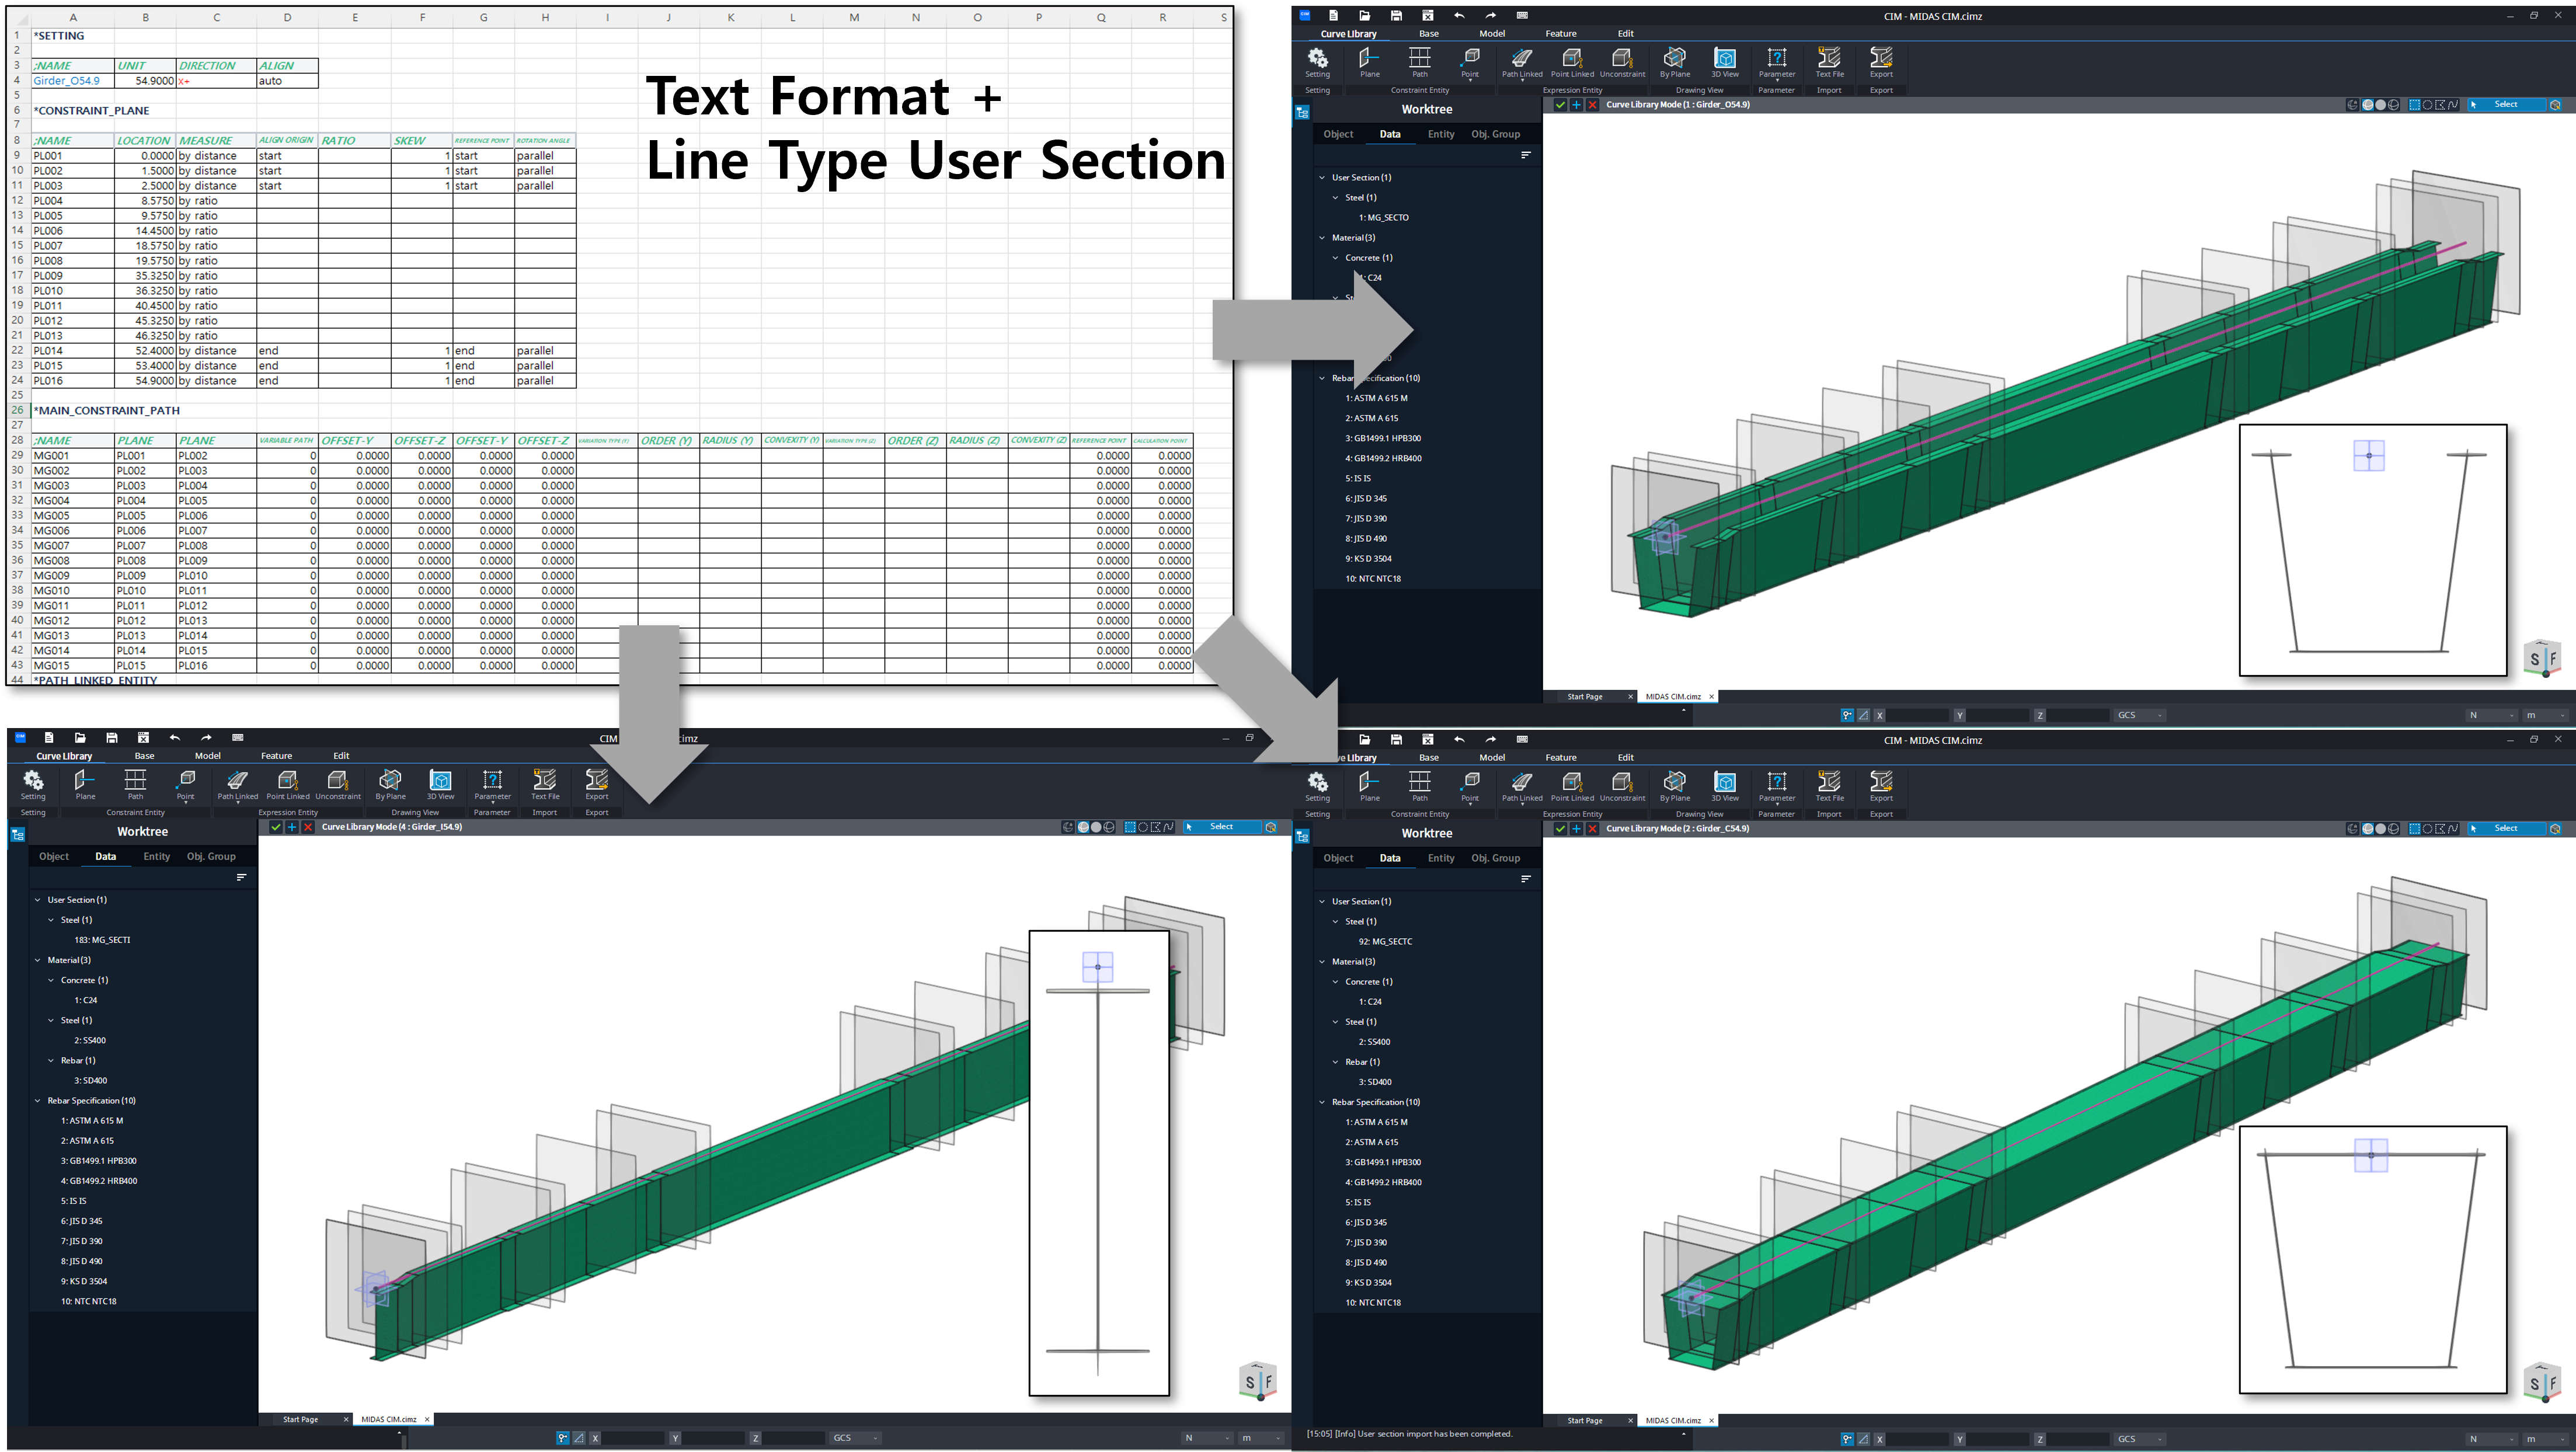Select '1: MG_SECTO' item in Girder_O54.9 worktree

tap(1383, 217)
